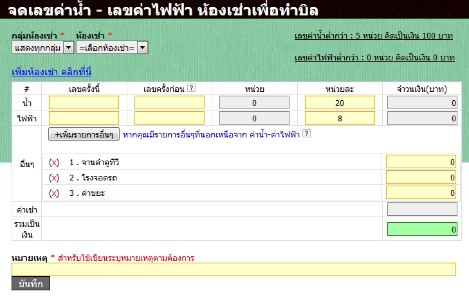469x307 pixels.
Task: Click the บันทึก save button
Action: click(x=30, y=283)
